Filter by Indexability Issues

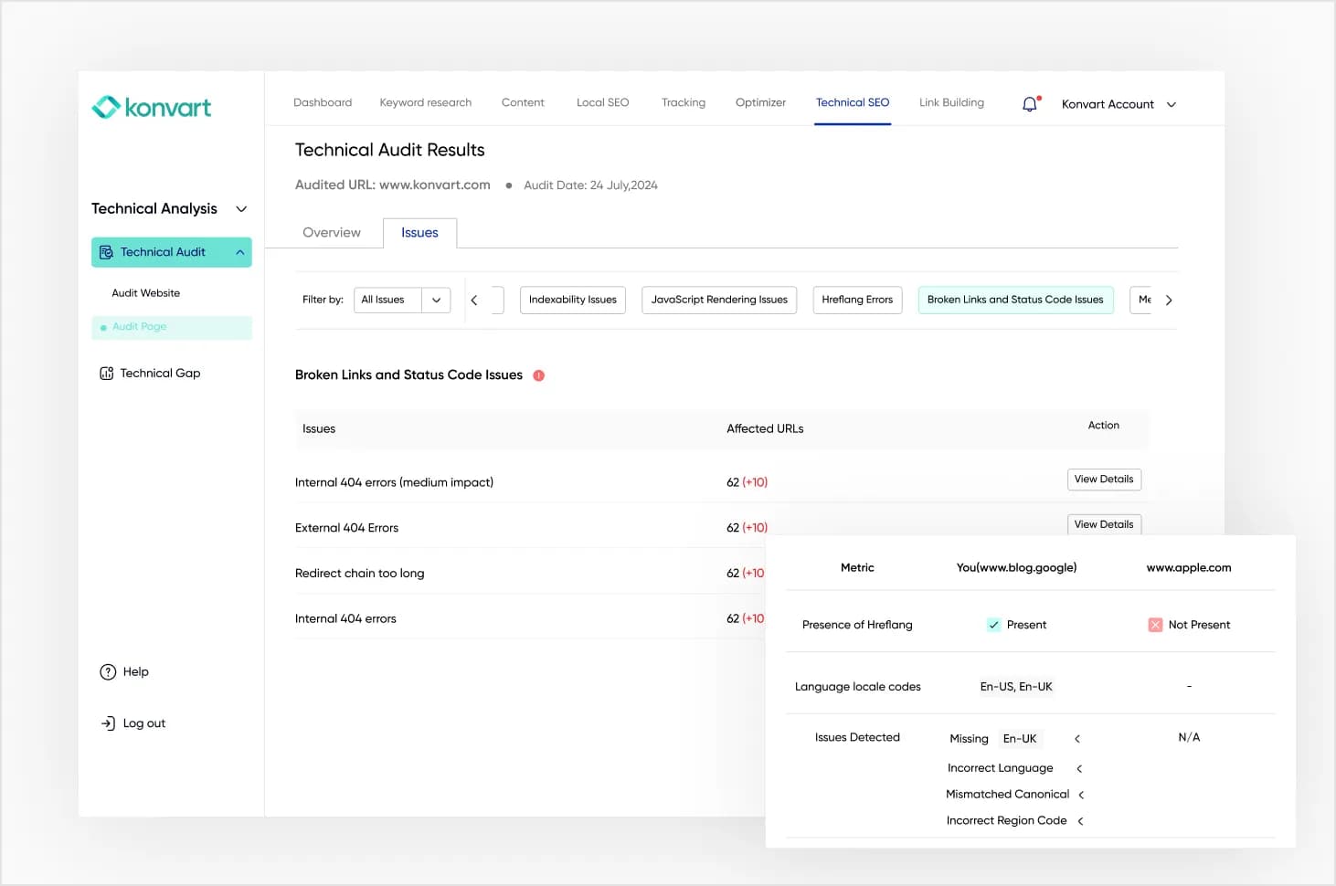573,300
